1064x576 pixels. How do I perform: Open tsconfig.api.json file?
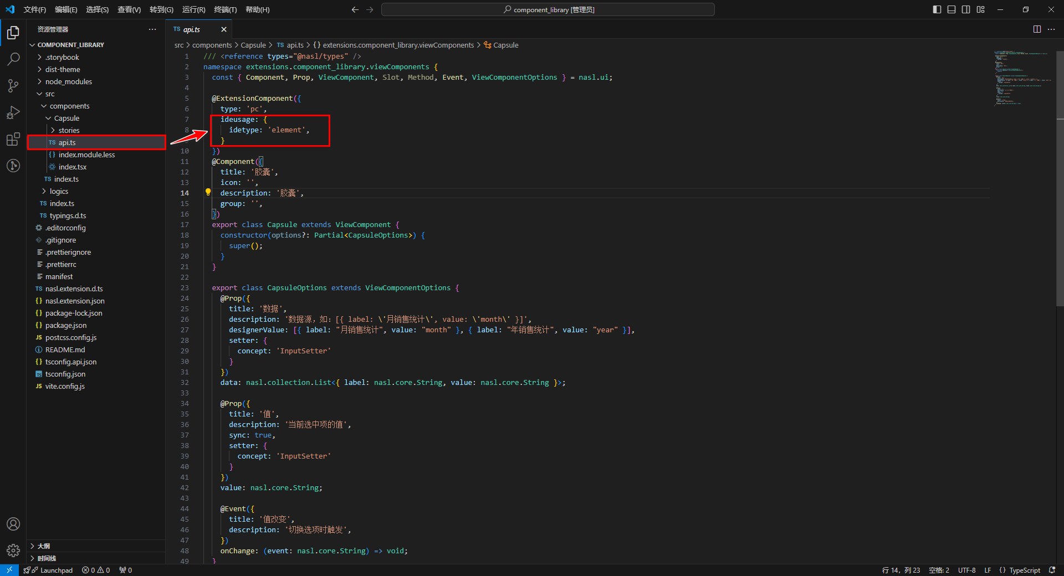click(96, 362)
